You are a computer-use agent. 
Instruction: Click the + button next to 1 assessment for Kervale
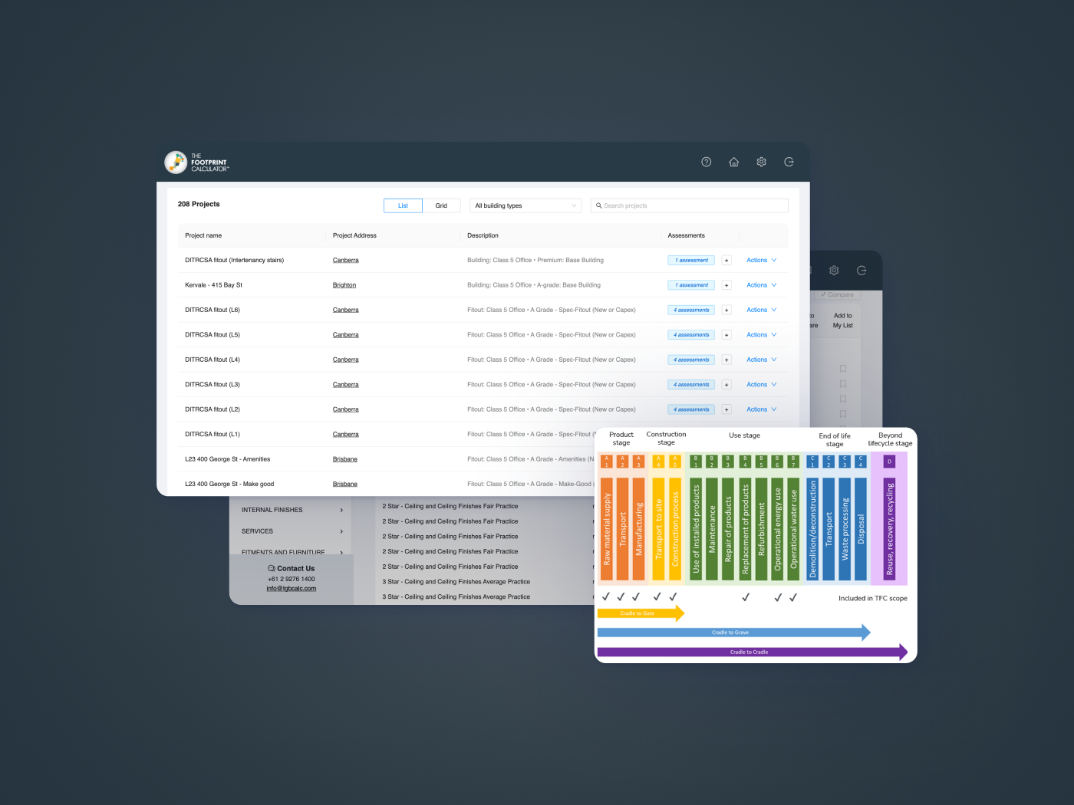pos(726,284)
